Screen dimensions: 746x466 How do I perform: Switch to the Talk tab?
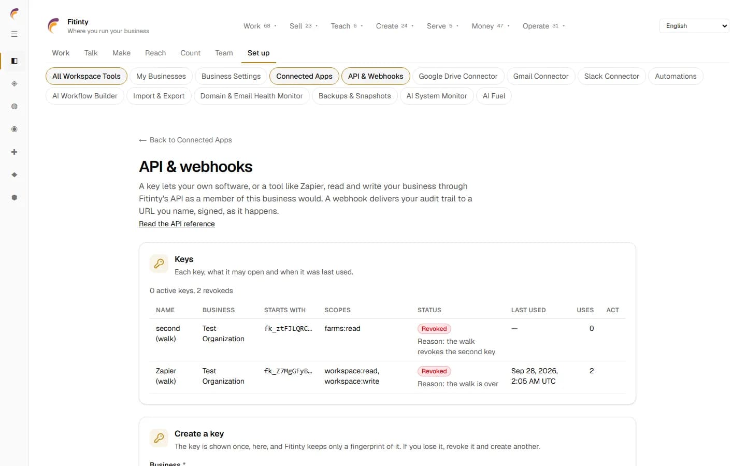91,53
